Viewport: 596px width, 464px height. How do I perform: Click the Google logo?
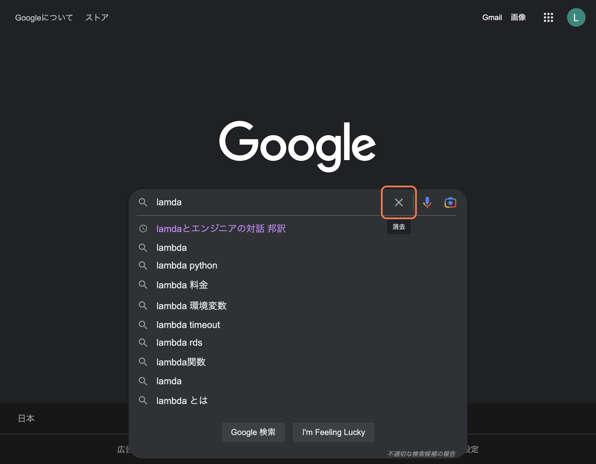click(x=297, y=146)
